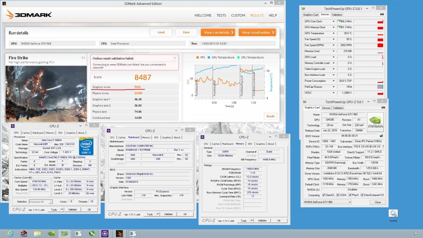The height and width of the screenshot is (238, 423).
Task: Open GPU Memory Clock sensor dropdown
Action: tap(333, 27)
